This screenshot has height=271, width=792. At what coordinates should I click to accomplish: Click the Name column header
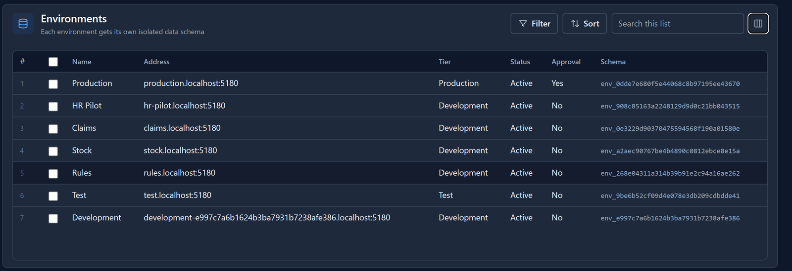click(82, 62)
